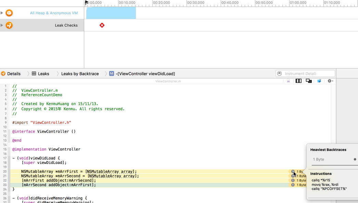Image resolution: width=358 pixels, height=203 pixels.
Task: Go to Leaks by Backtrace breadcrumb
Action: (80, 74)
